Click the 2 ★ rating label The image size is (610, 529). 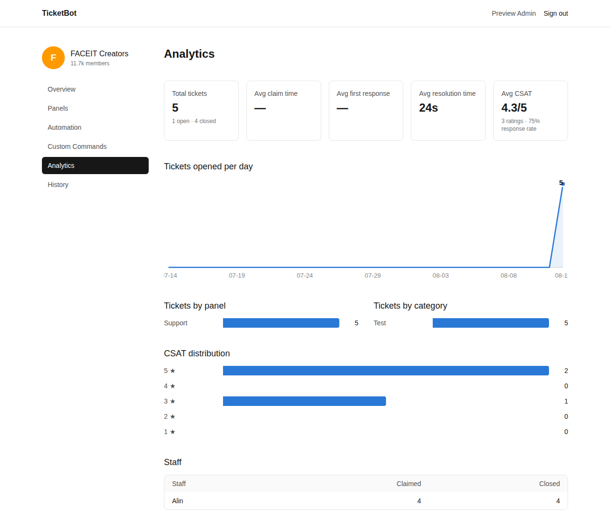170,416
